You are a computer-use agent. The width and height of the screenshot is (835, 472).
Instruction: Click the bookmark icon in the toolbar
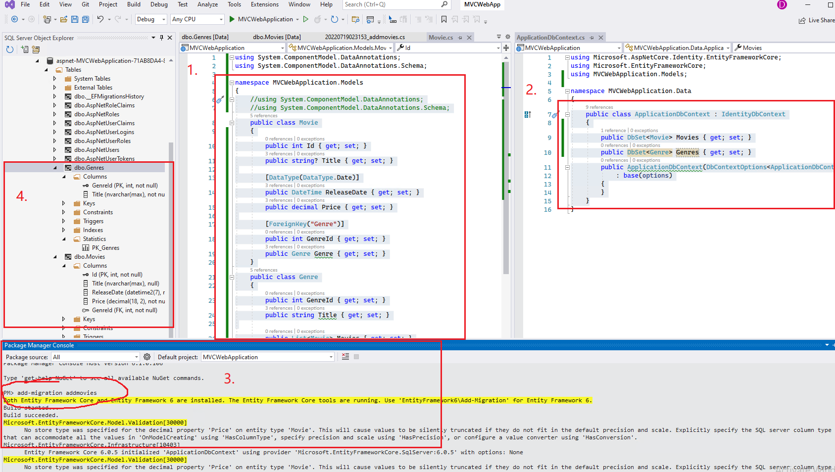click(x=443, y=19)
